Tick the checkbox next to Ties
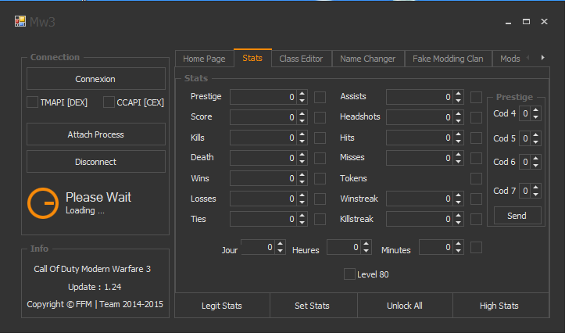 coord(320,219)
